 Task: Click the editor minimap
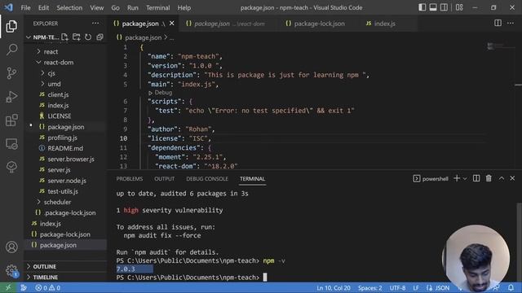501,46
